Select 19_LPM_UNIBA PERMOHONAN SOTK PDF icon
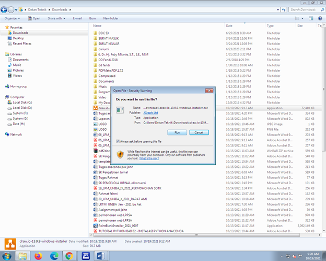326x261 pixels. [x=96, y=188]
